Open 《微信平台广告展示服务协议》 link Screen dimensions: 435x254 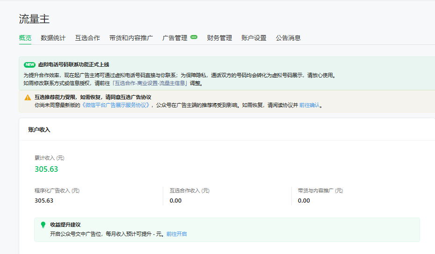coord(116,105)
